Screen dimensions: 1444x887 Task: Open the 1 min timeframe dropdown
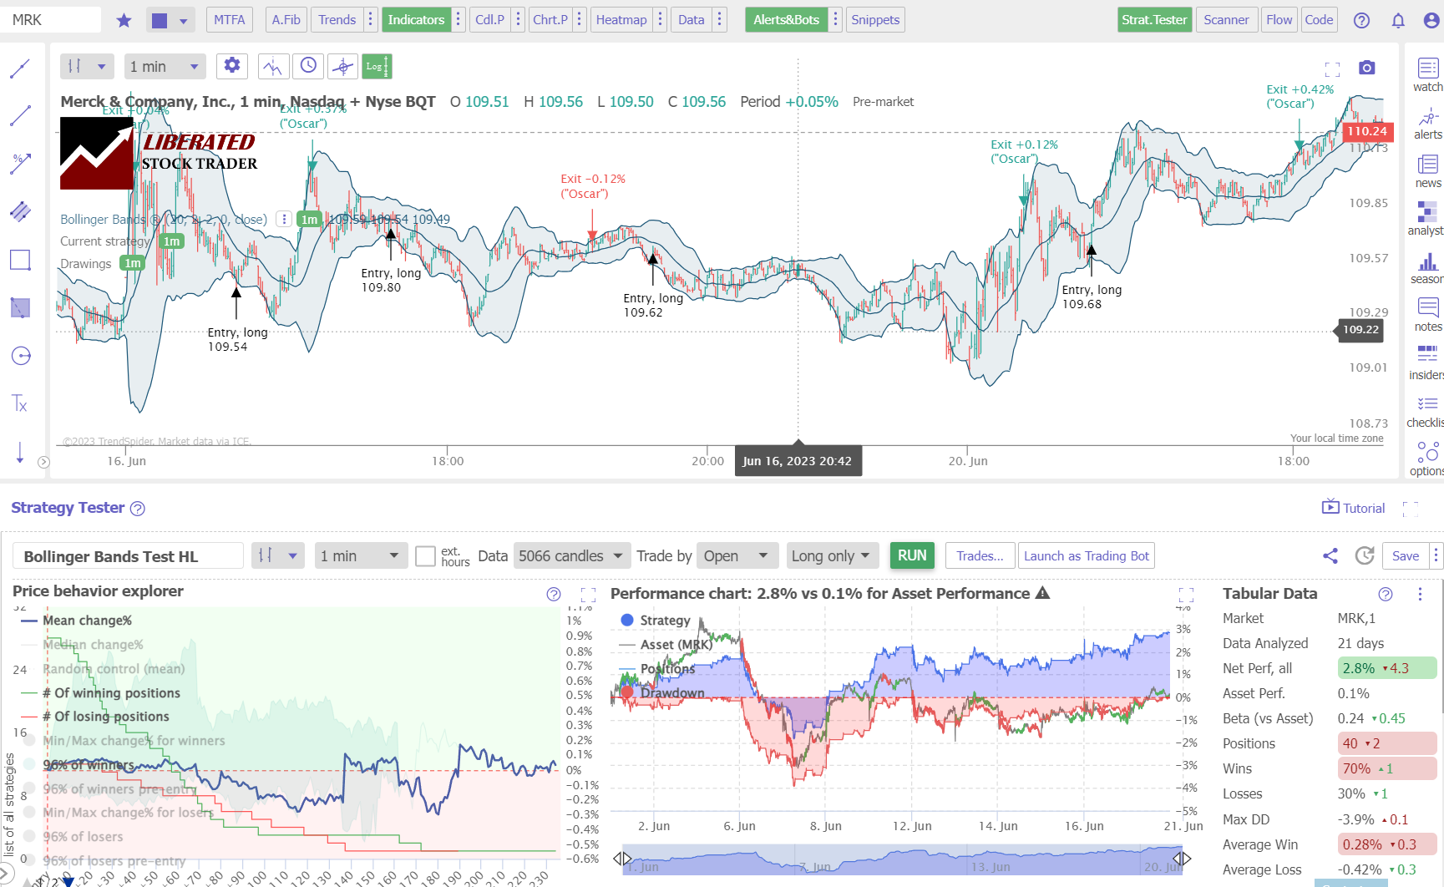[x=165, y=66]
